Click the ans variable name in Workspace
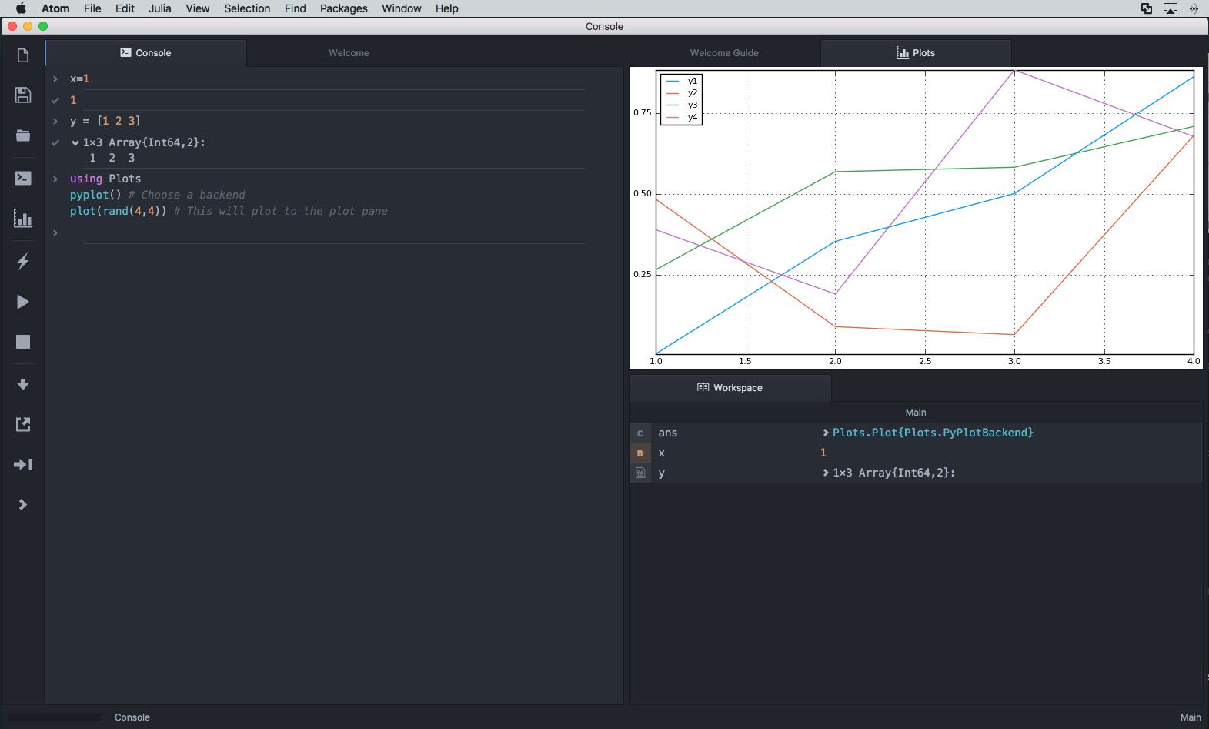 click(x=668, y=433)
